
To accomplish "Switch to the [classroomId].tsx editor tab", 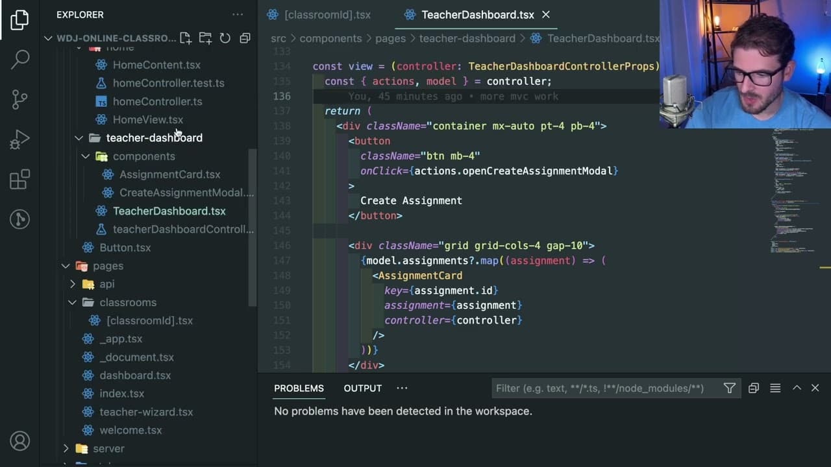I will pyautogui.click(x=327, y=14).
